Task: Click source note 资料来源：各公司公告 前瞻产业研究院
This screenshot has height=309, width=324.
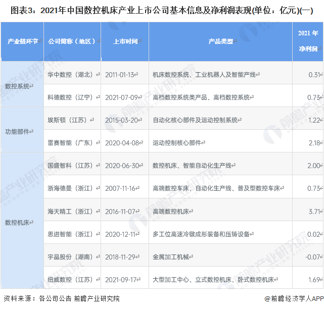Action: (62, 298)
